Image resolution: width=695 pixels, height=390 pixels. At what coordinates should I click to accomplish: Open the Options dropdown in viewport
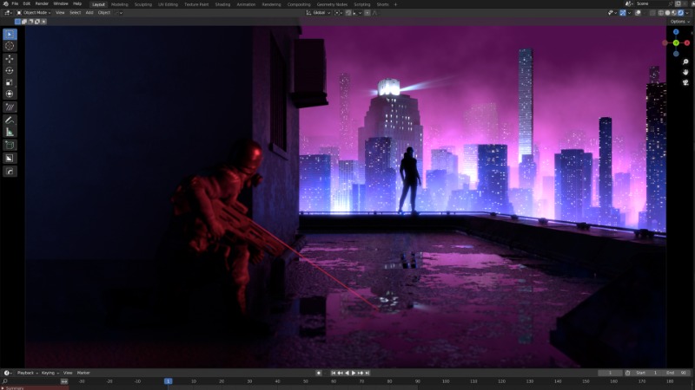point(678,22)
